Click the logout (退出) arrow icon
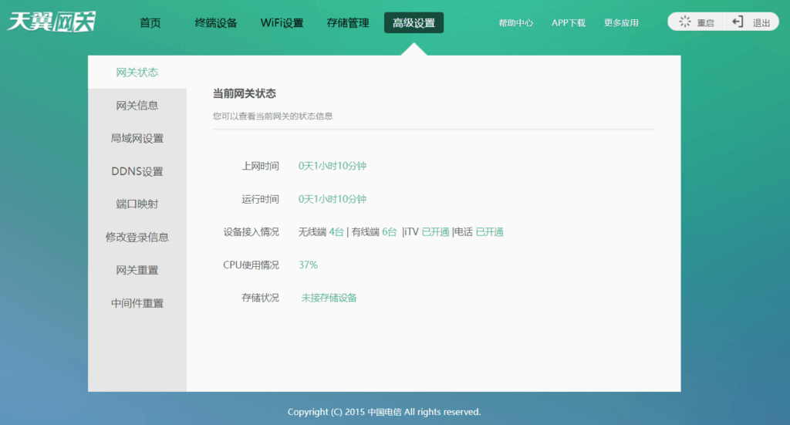This screenshot has width=790, height=425. (x=738, y=22)
